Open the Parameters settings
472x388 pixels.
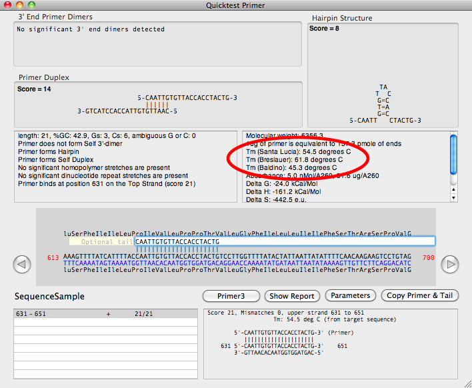point(351,295)
